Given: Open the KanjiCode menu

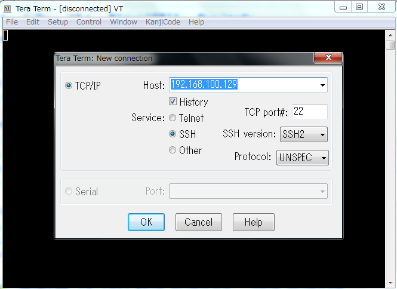Looking at the screenshot, I should pyautogui.click(x=163, y=22).
